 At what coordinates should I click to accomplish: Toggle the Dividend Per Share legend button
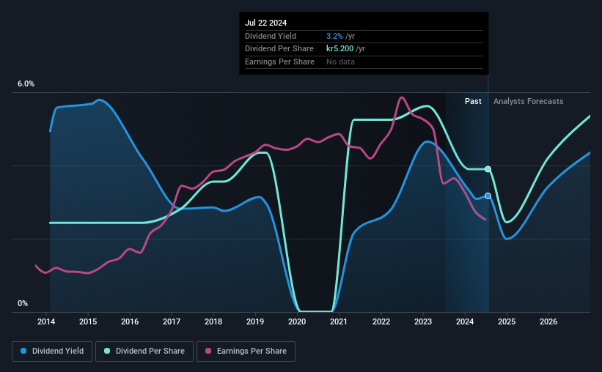click(144, 351)
